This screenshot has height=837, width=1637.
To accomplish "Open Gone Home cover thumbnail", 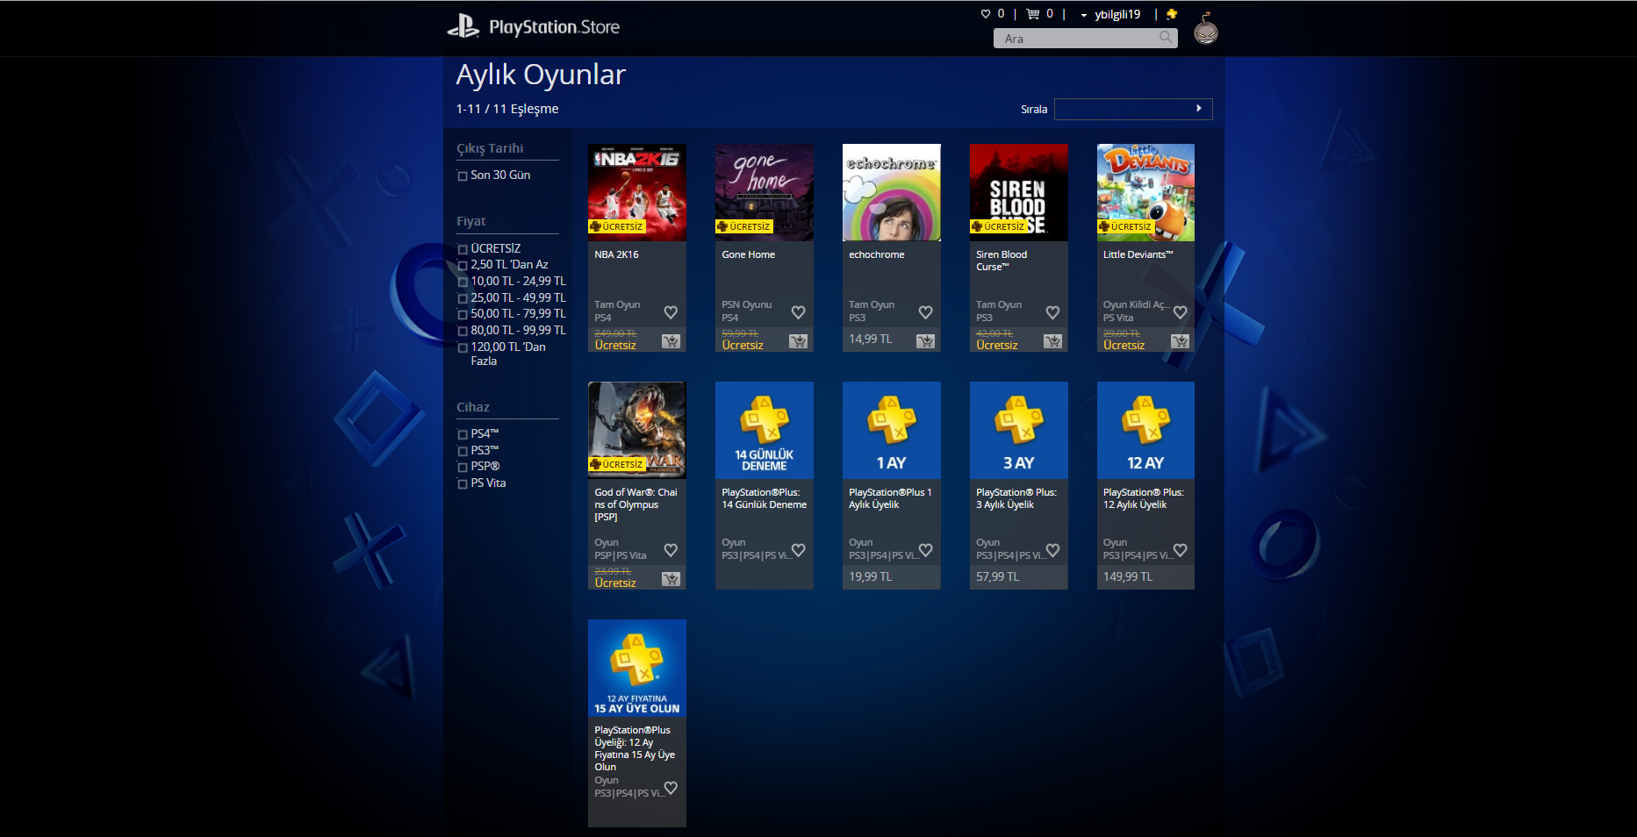I will (765, 192).
